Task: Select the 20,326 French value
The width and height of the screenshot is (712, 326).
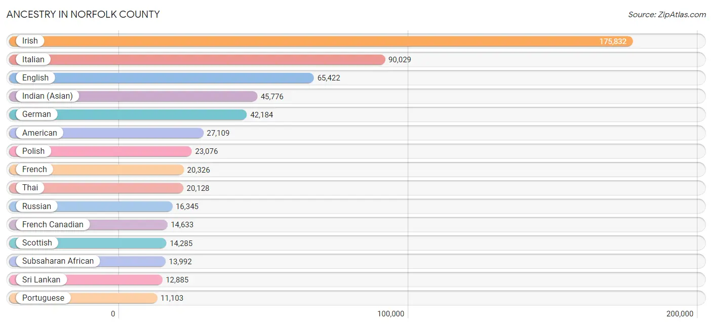Action: point(198,170)
